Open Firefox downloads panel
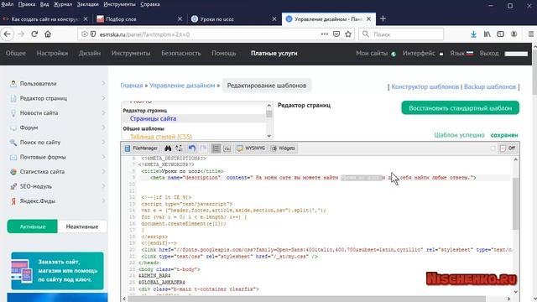The height and width of the screenshot is (302, 537). pyautogui.click(x=473, y=34)
